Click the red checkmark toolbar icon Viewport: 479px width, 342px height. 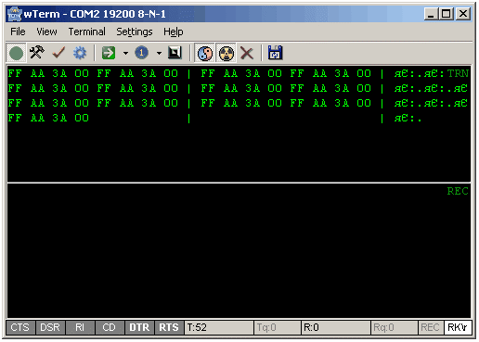58,53
